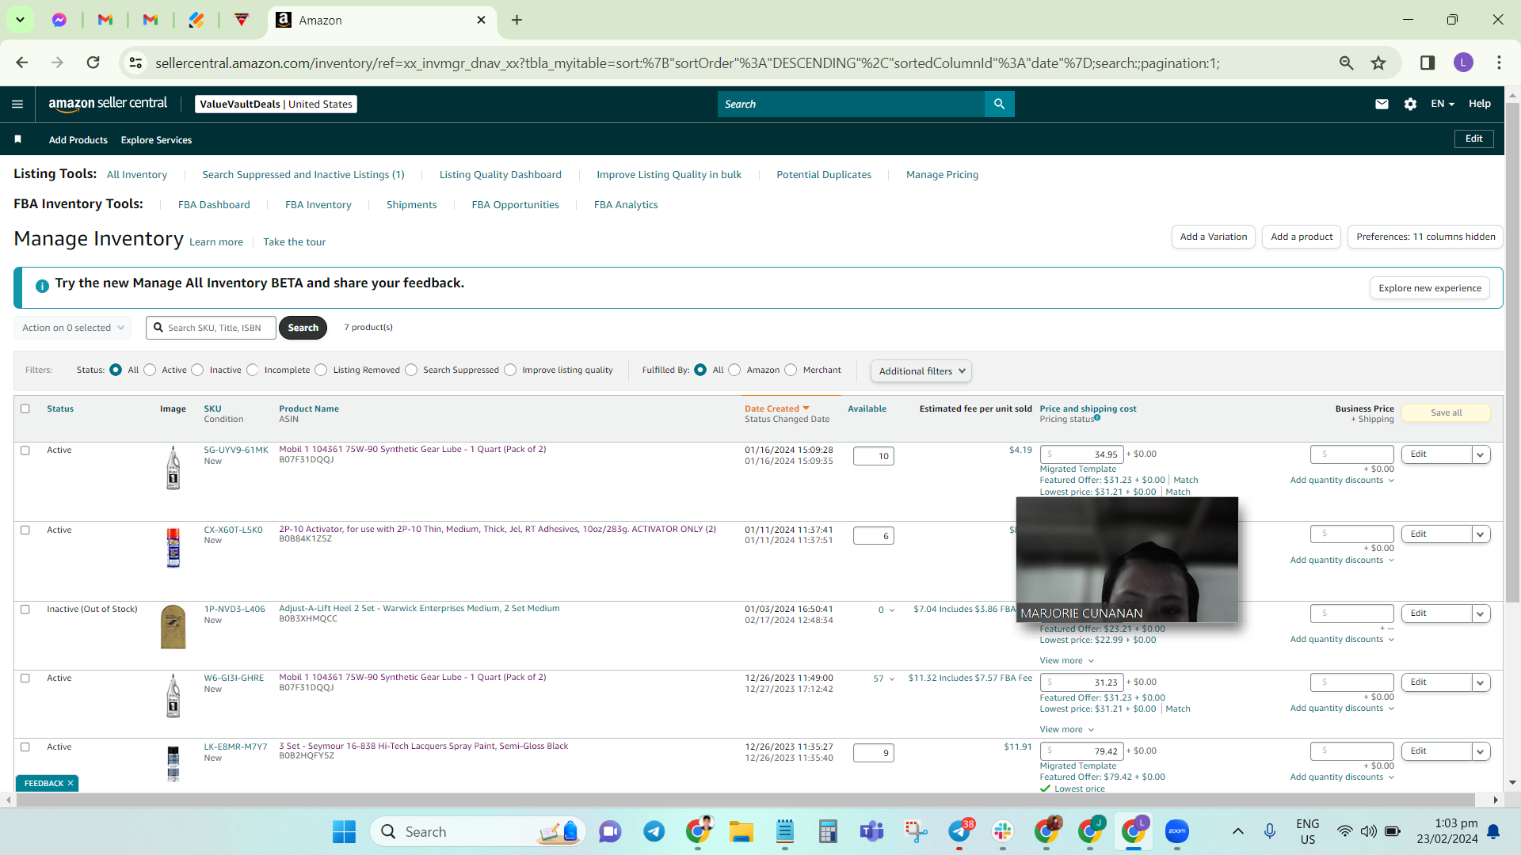Click the Add a product button
Screen dimensions: 1521x855
(1302, 237)
